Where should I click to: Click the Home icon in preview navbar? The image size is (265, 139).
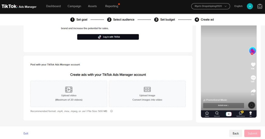tap(207, 114)
